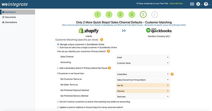
Task: Click the Sandbox Company_US_1 label
Action: (x=159, y=36)
